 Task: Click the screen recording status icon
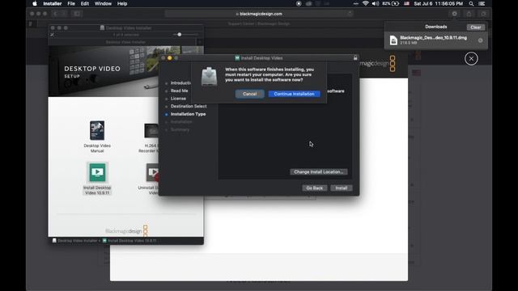[x=299, y=3]
